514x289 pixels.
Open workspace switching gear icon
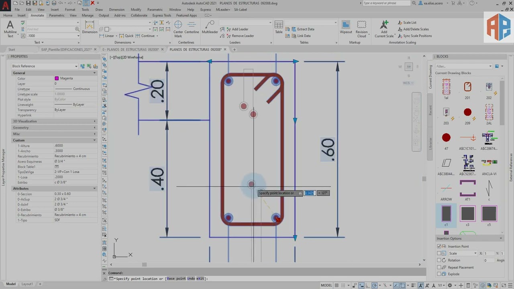click(x=450, y=285)
